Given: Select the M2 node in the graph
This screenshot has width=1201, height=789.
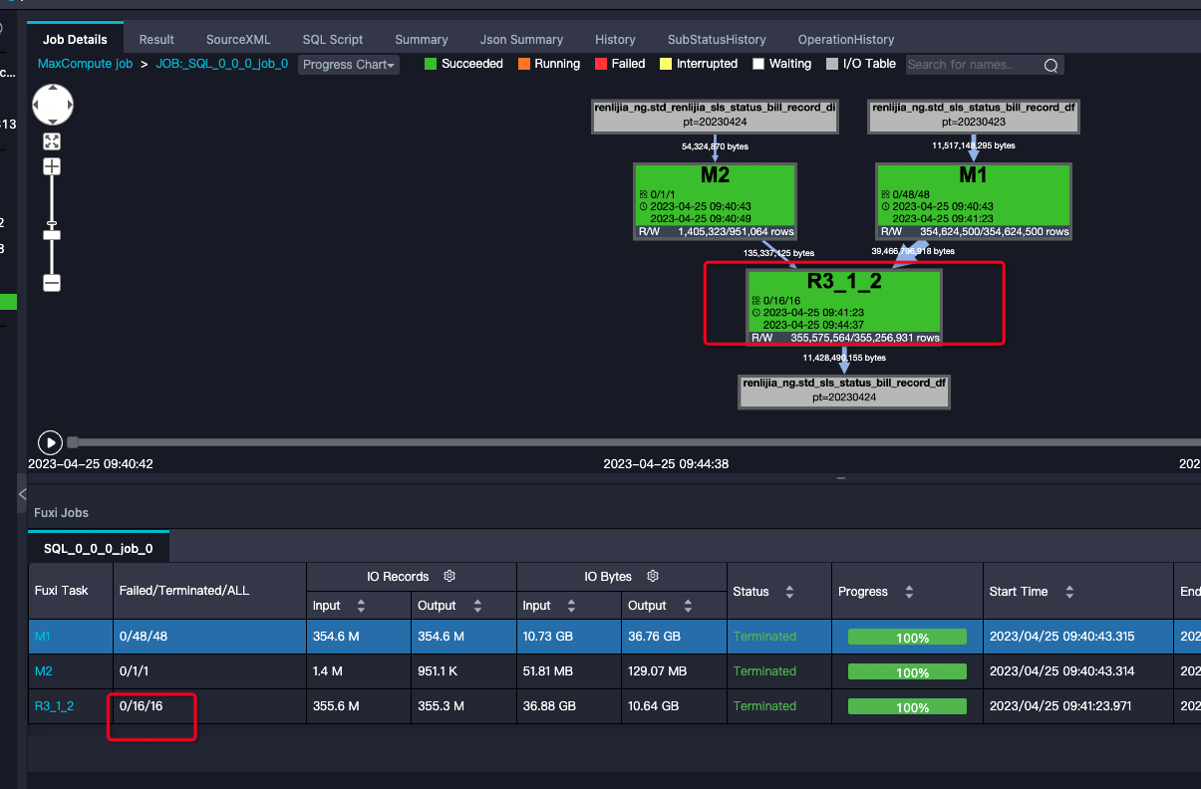Looking at the screenshot, I should point(715,201).
